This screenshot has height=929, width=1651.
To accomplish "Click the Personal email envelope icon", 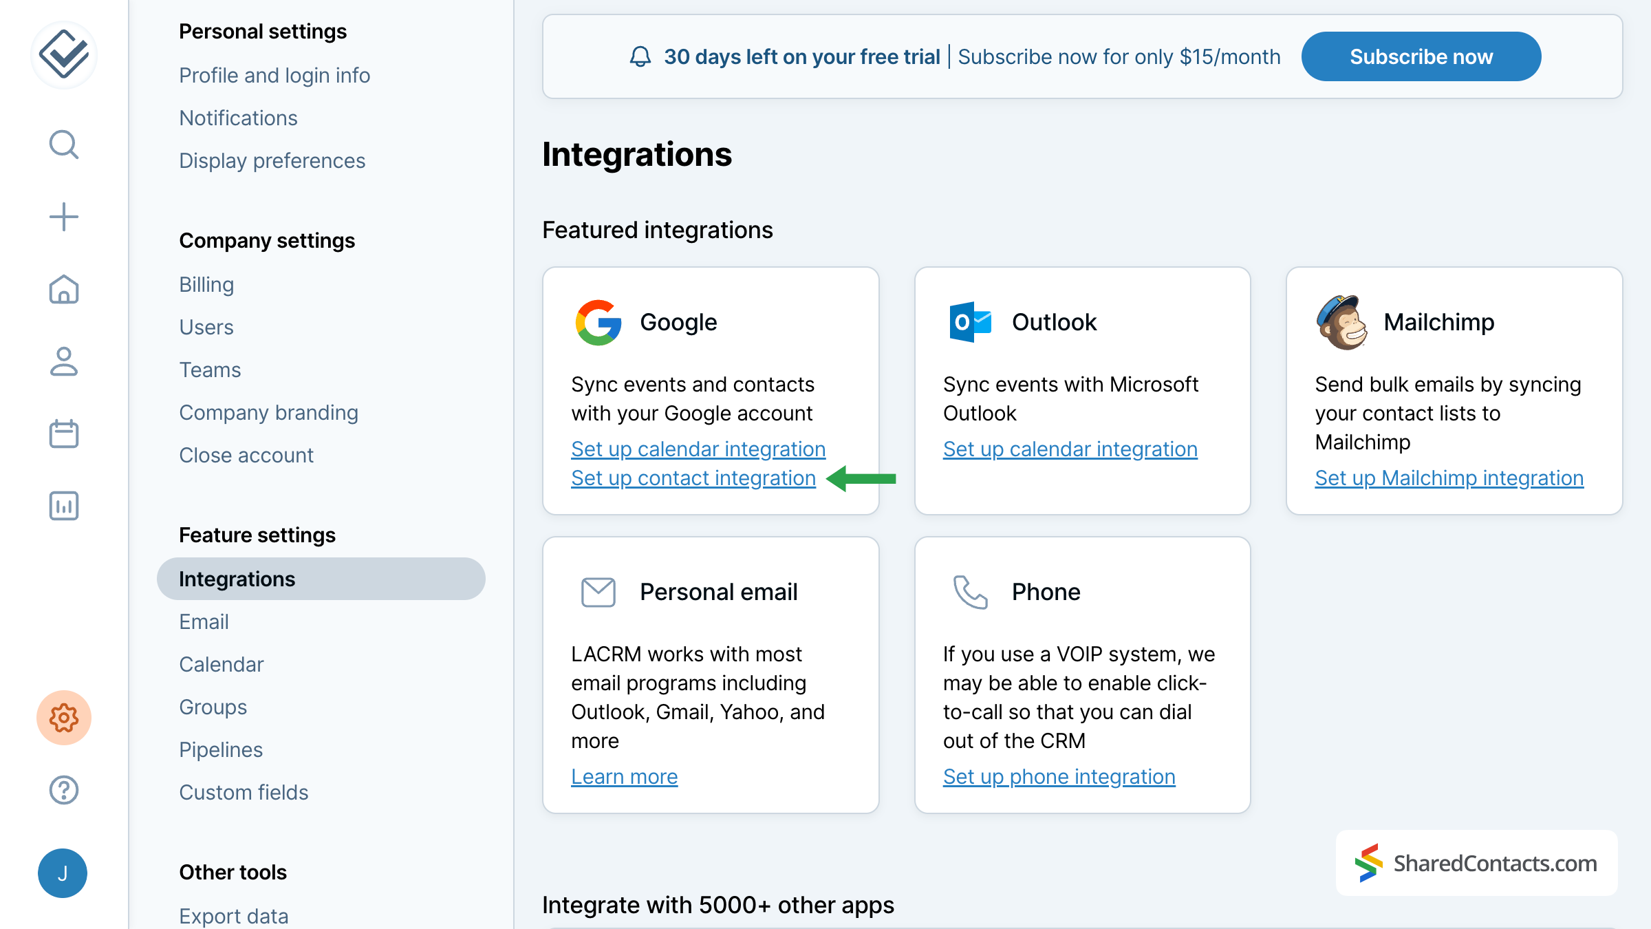I will pos(598,592).
